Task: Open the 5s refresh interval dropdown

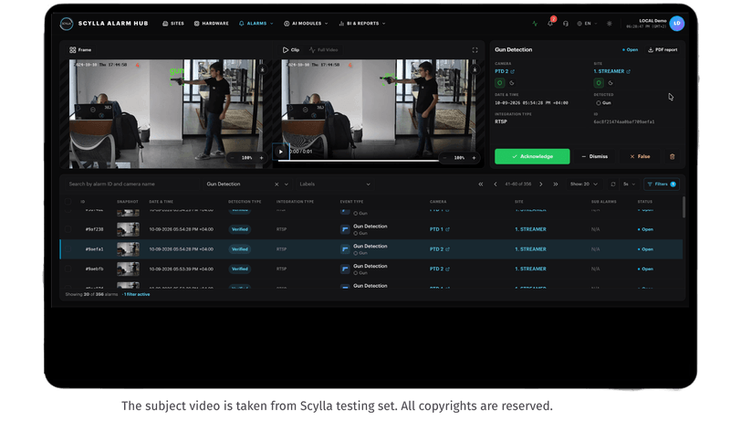Action: [x=629, y=184]
